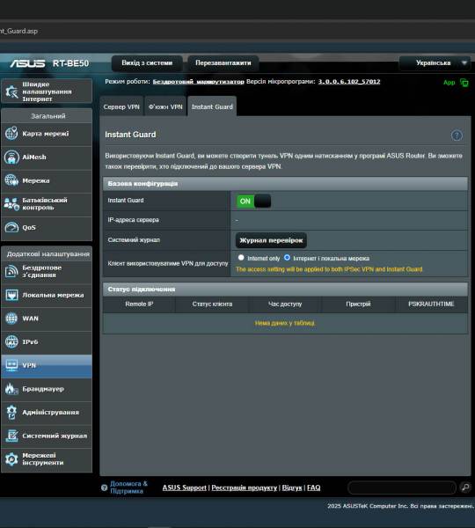The width and height of the screenshot is (475, 528).
Task: Open the WAN globe icon
Action: click(x=11, y=319)
